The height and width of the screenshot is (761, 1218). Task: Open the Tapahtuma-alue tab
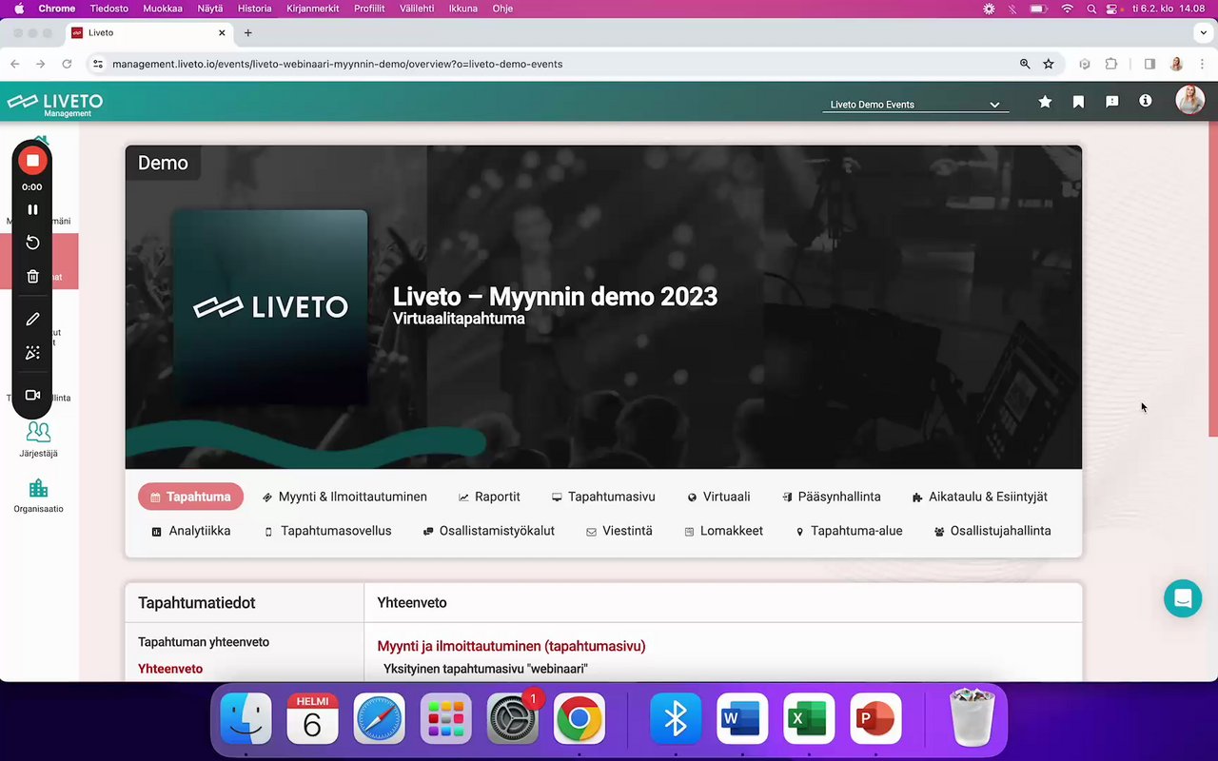click(849, 531)
